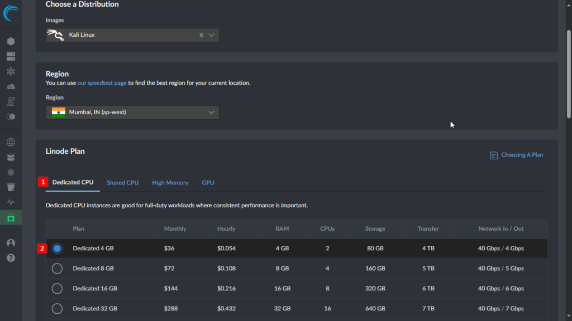
Task: Click the Plan column header
Action: pos(78,228)
